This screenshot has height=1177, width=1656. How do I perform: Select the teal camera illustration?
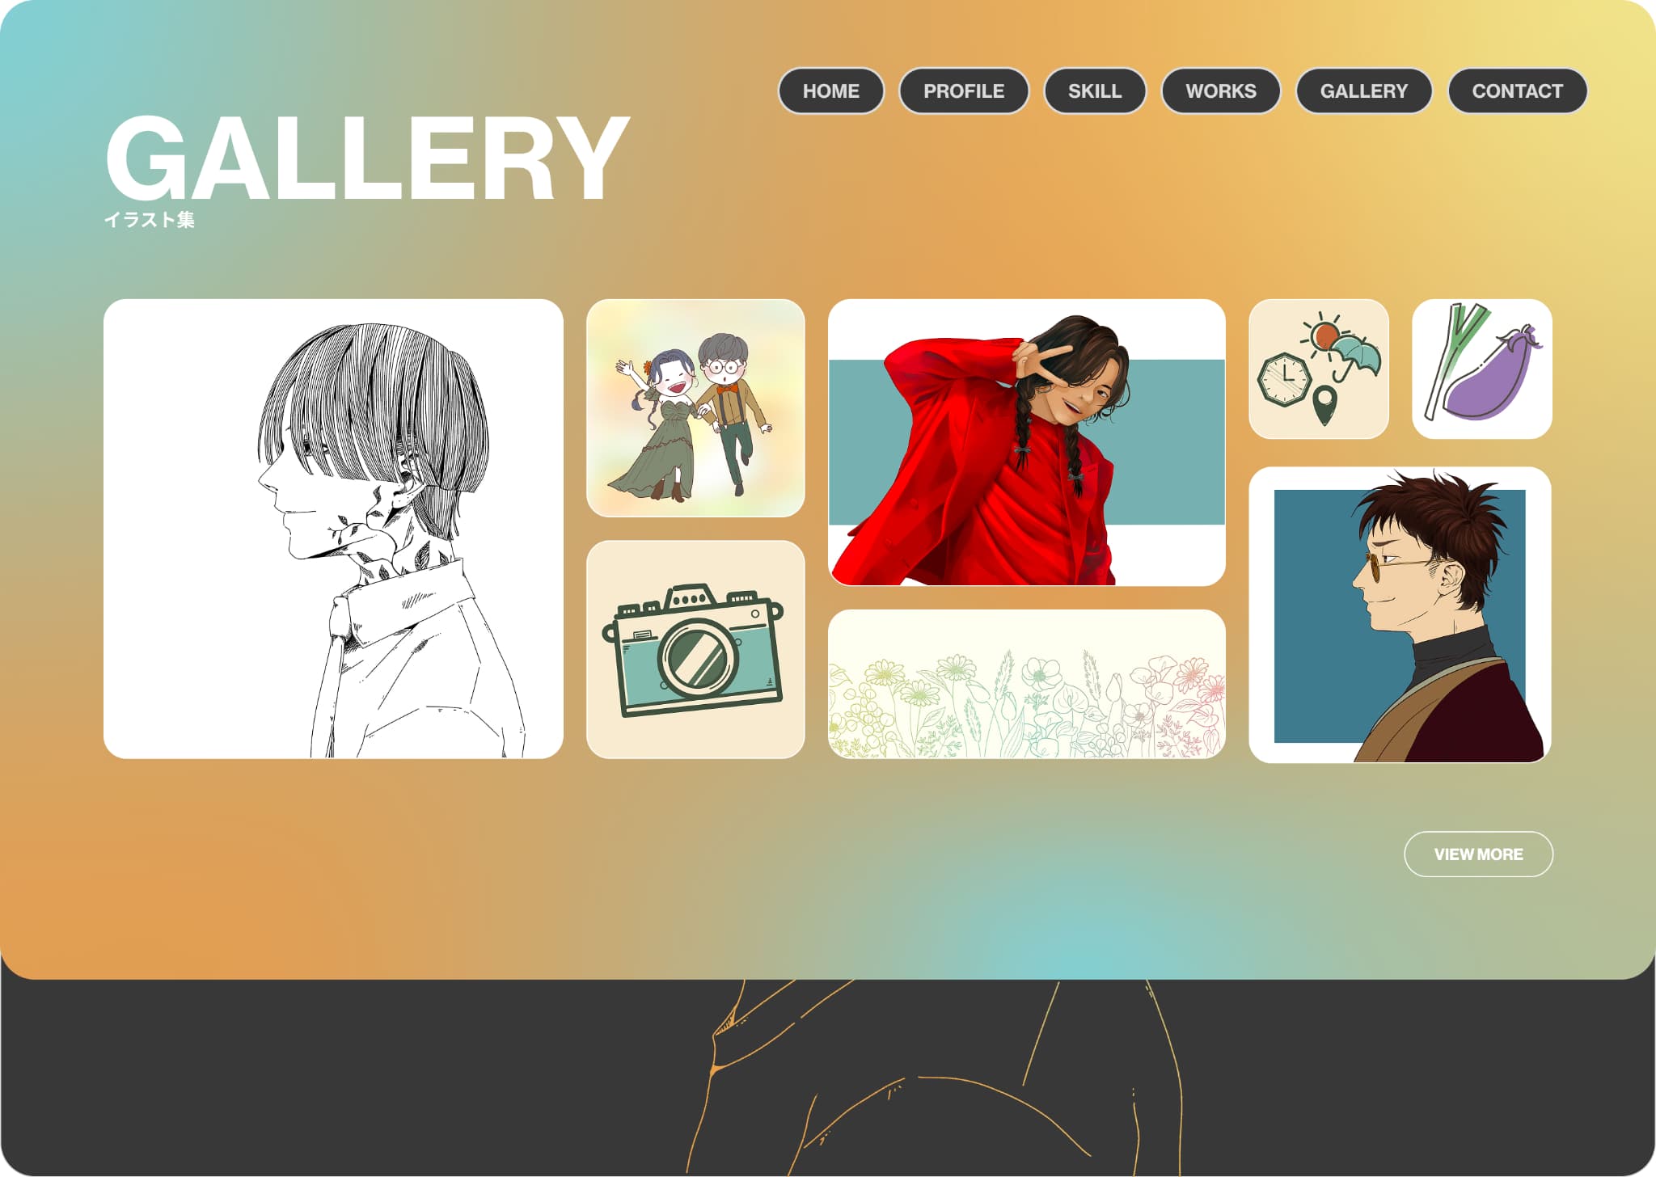point(695,649)
